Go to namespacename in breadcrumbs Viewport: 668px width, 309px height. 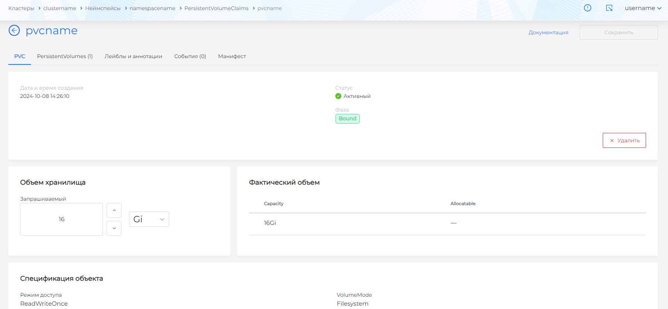(152, 8)
